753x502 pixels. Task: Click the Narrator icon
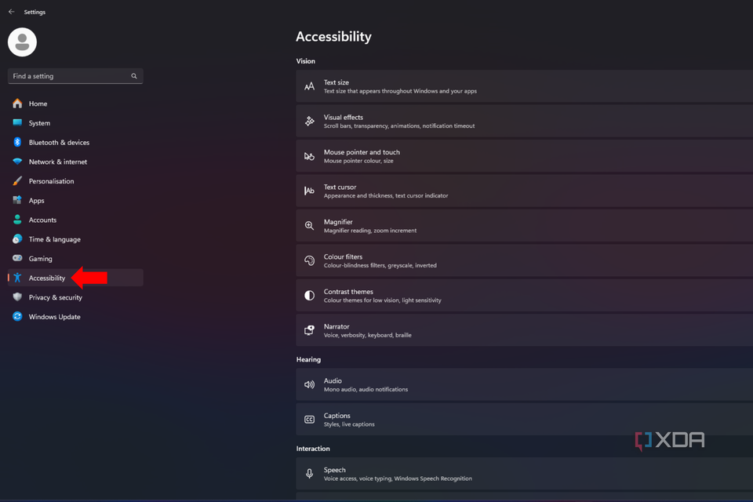[308, 329]
